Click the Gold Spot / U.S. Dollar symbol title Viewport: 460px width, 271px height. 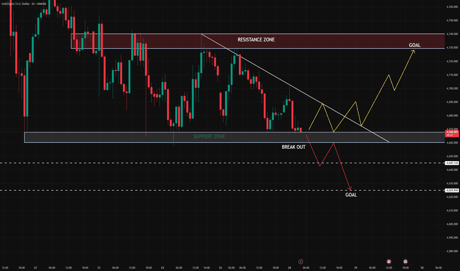pos(24,4)
